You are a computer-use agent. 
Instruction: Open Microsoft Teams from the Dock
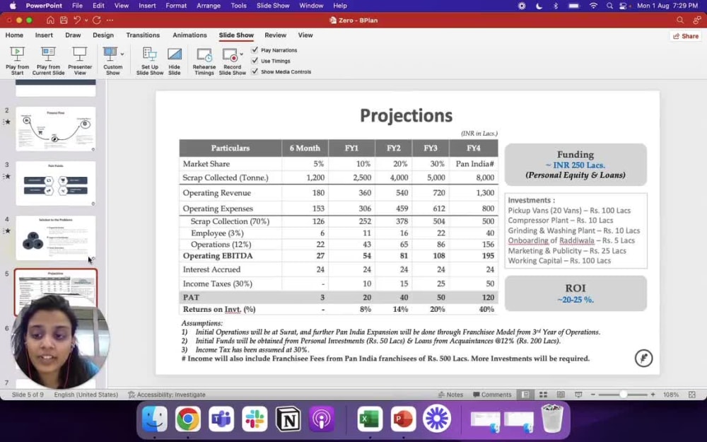[x=221, y=419]
